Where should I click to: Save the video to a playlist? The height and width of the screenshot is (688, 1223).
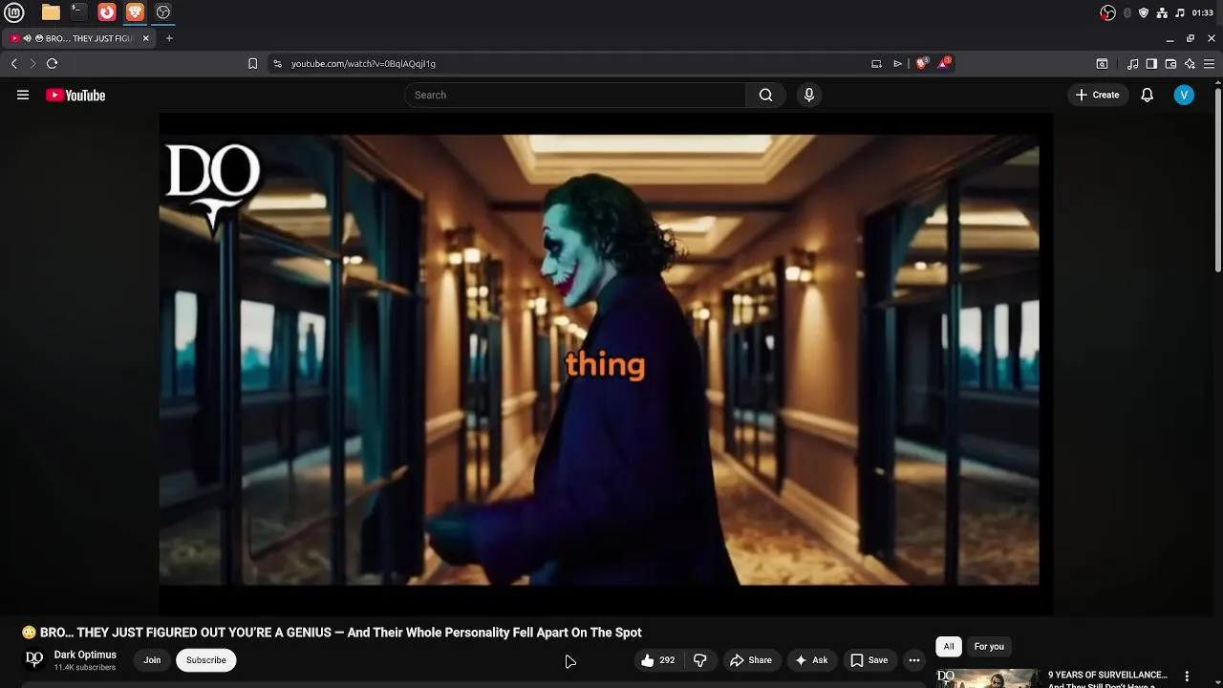869,660
